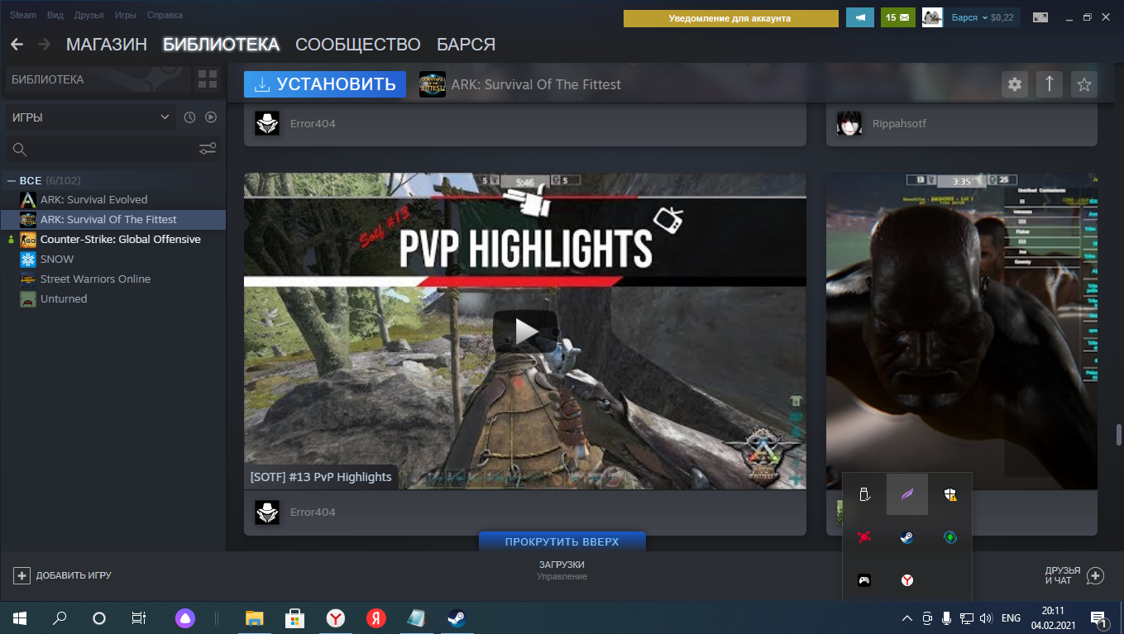Go back with the left arrow
Image resolution: width=1124 pixels, height=634 pixels.
pyautogui.click(x=17, y=44)
